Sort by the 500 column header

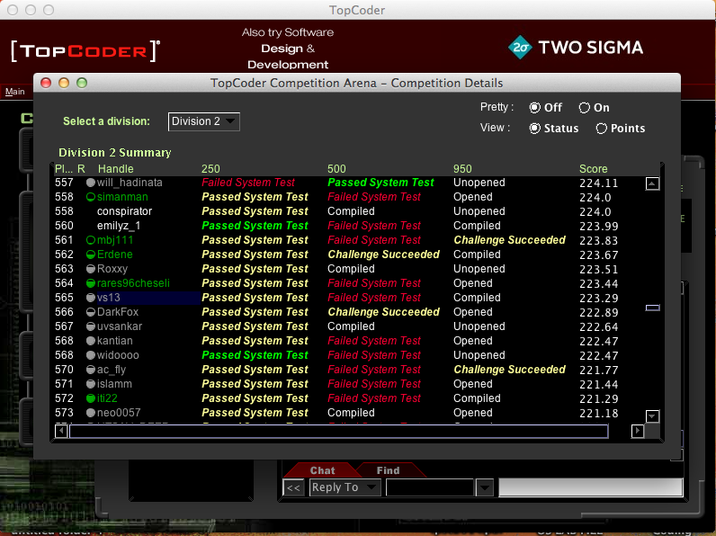(336, 169)
